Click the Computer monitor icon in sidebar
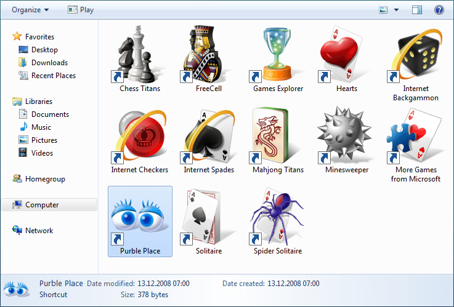The height and width of the screenshot is (307, 454). [17, 205]
